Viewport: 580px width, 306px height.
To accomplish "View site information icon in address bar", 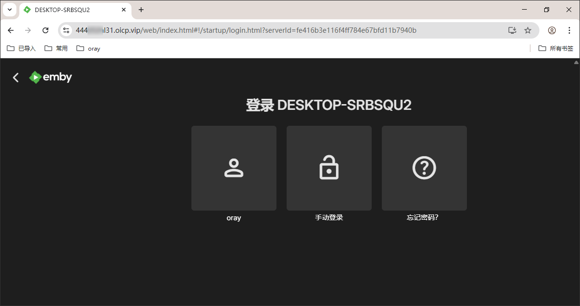I will [67, 30].
